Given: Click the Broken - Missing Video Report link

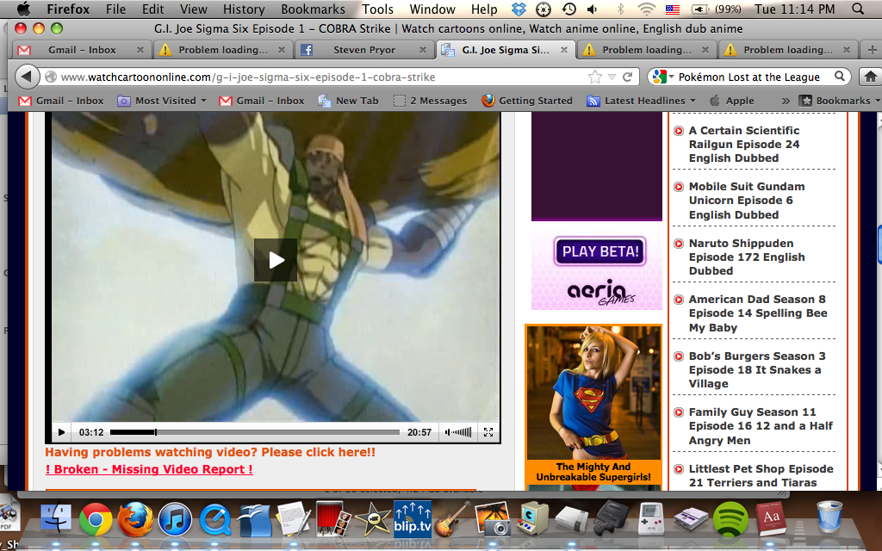Looking at the screenshot, I should coord(149,469).
